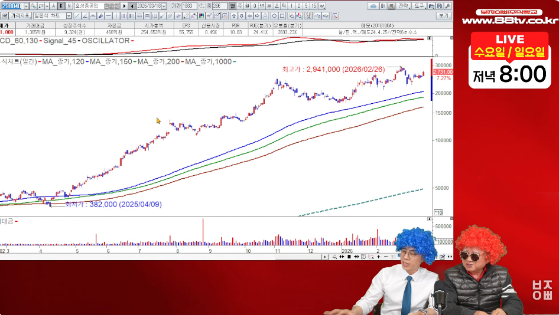
Task: Click the 시가총액 market cap header
Action: coord(154,25)
